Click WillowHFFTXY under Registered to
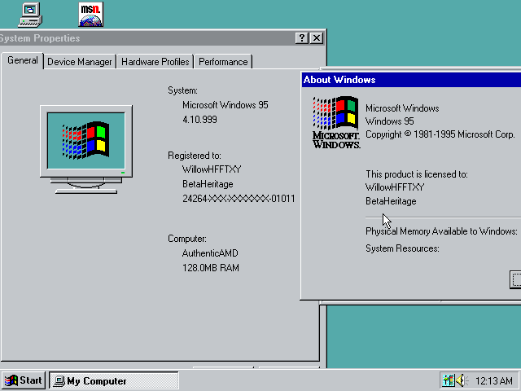Screen dimensions: 521x391 pos(212,169)
